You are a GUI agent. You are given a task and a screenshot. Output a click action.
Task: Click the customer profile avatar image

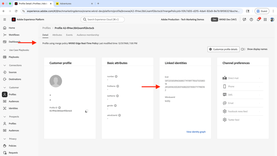point(56,81)
